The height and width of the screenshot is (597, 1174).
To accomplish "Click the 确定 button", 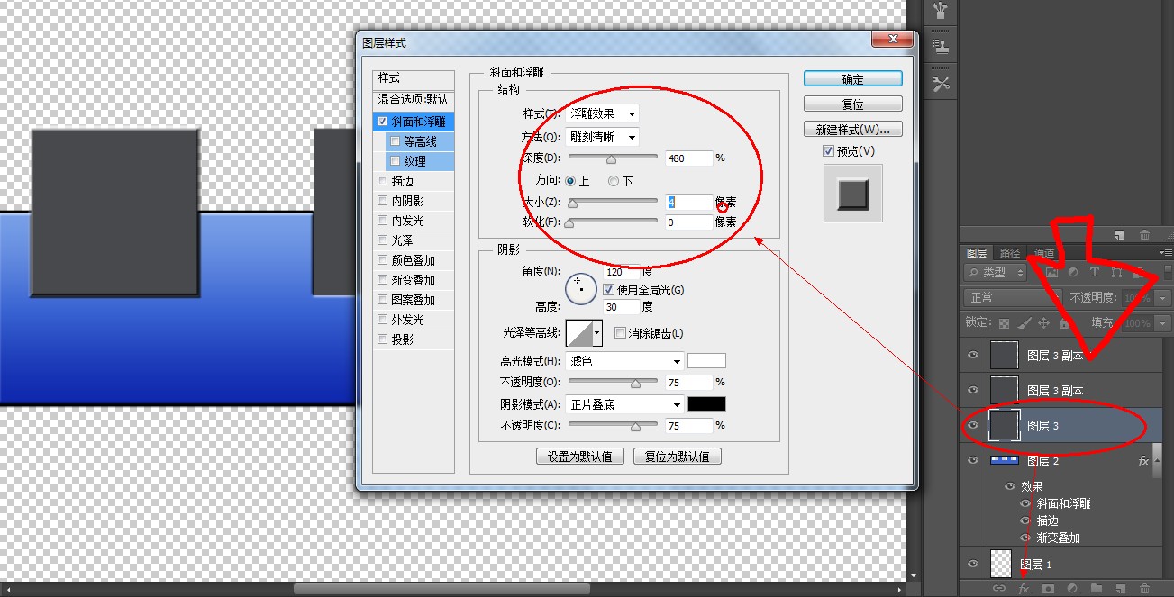I will pyautogui.click(x=853, y=79).
